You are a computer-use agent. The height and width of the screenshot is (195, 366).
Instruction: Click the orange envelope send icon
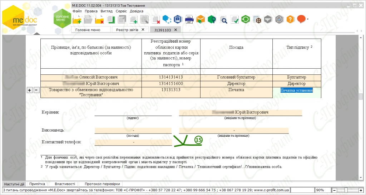coord(201,19)
